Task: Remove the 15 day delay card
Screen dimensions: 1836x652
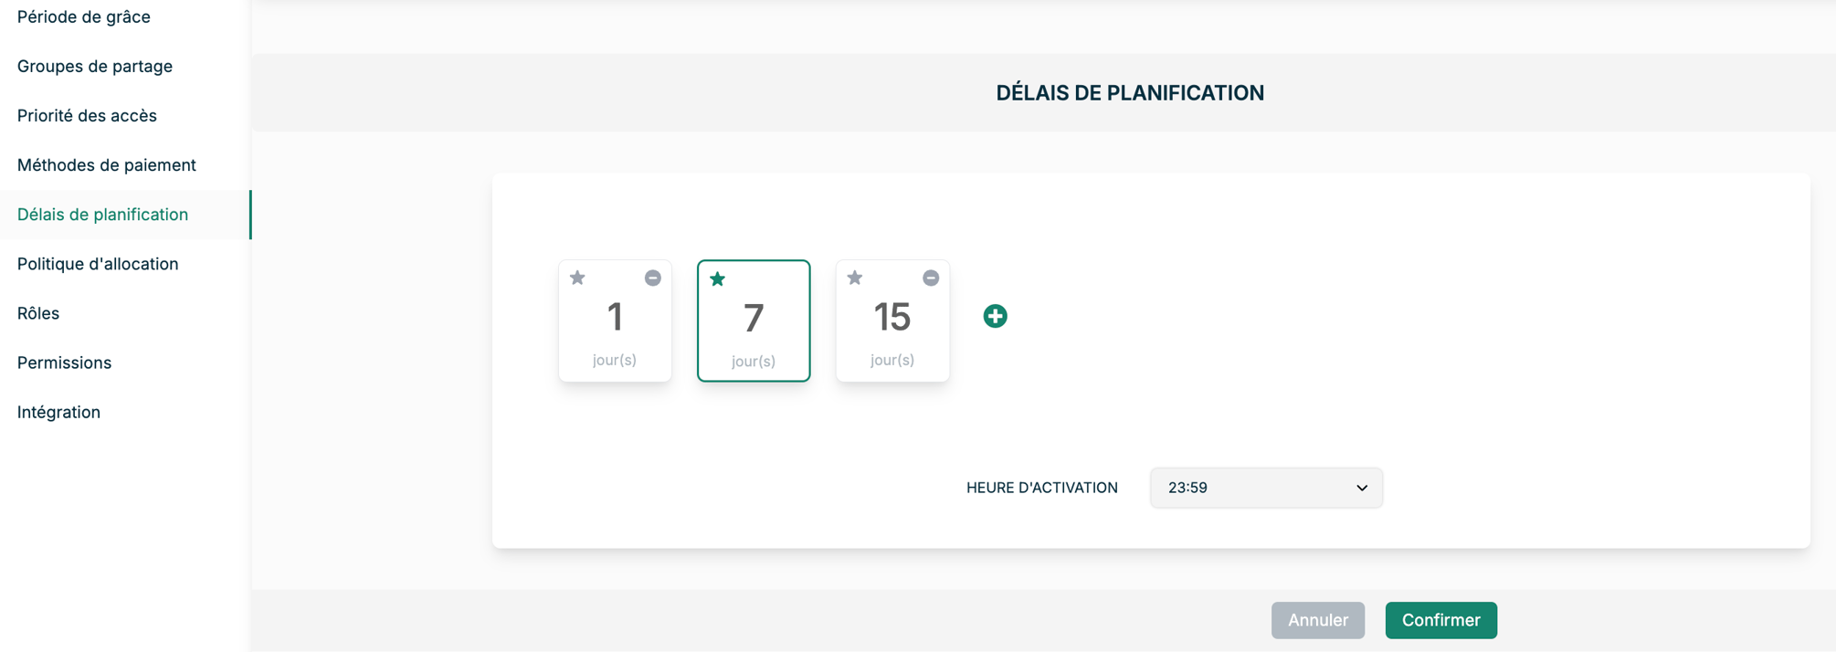Action: [930, 278]
